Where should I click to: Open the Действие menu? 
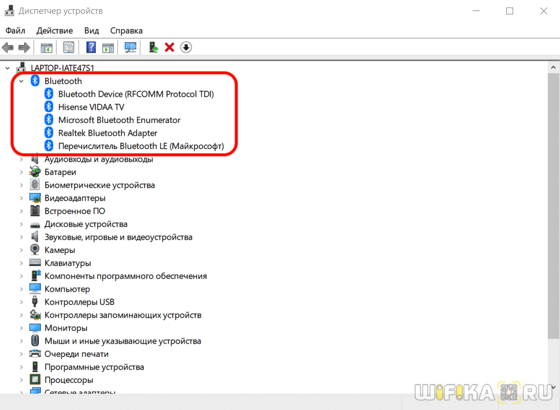(x=54, y=31)
